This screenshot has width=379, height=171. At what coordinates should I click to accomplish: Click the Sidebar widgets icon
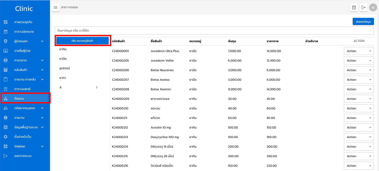tap(6, 146)
